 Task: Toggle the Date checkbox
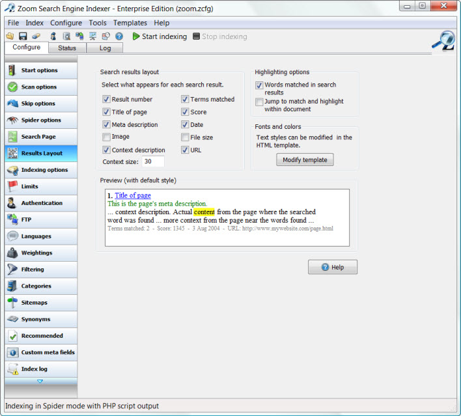click(x=185, y=124)
